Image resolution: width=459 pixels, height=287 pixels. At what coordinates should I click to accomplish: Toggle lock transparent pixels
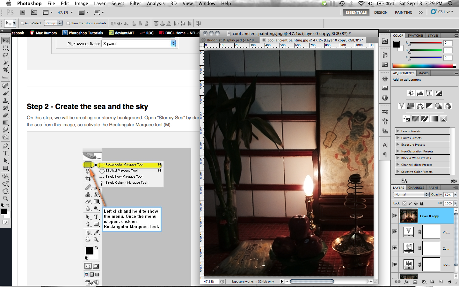pyautogui.click(x=404, y=203)
